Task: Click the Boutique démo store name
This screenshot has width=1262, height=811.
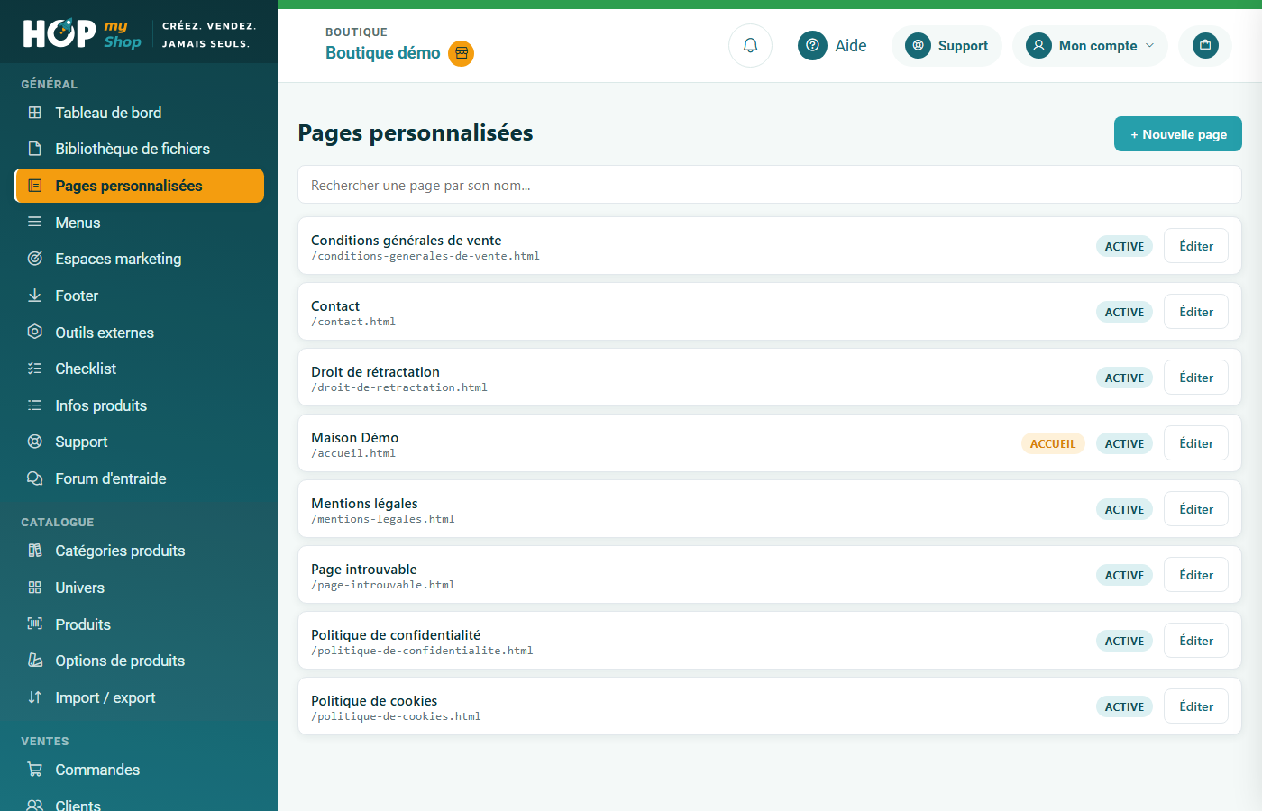Action: point(383,53)
